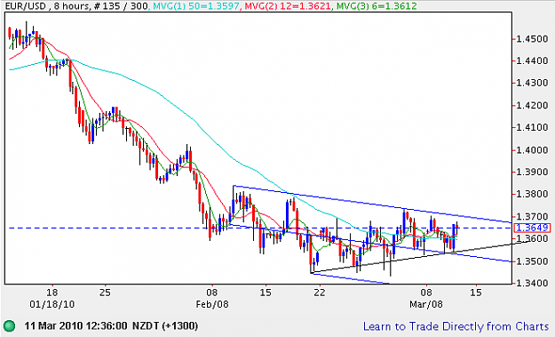
Task: Click the MVG(2) 12=1.3621 indicator label
Action: (288, 5)
